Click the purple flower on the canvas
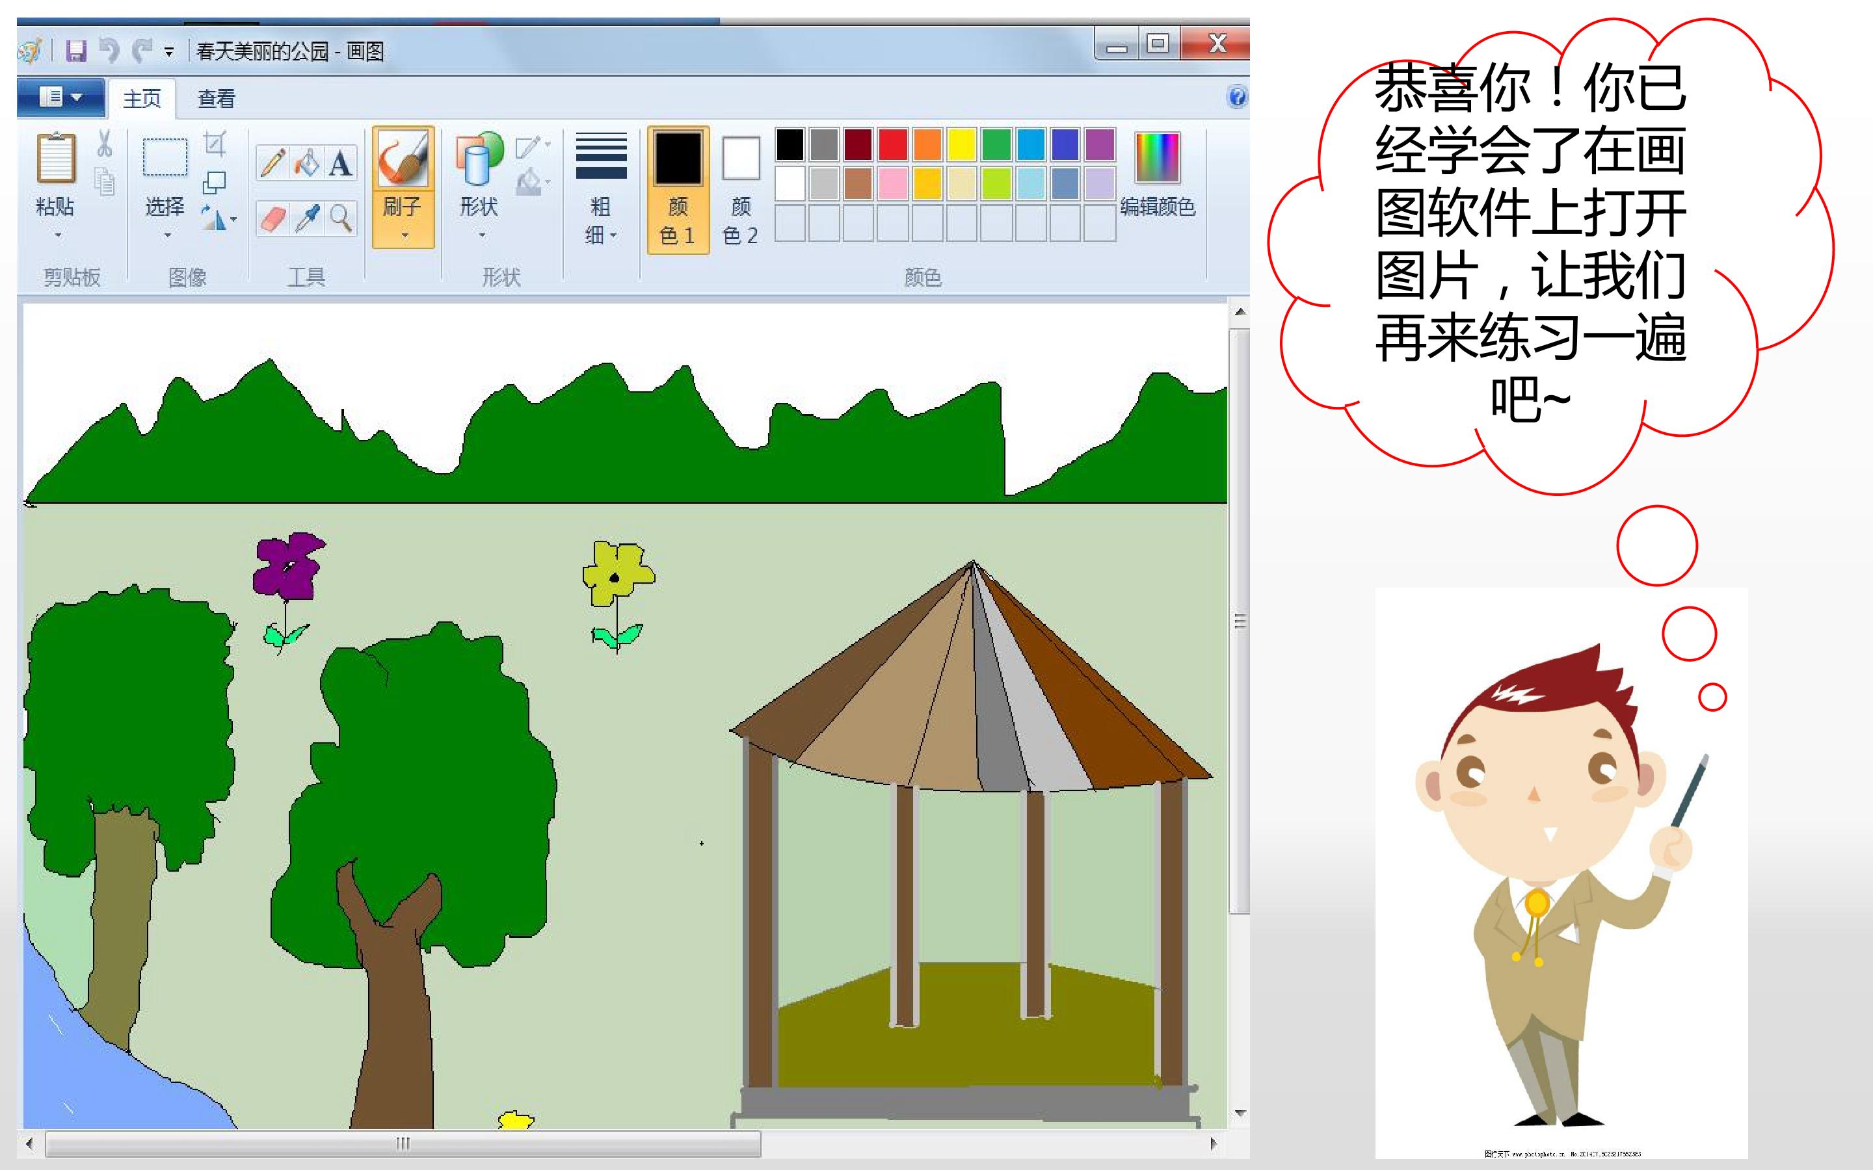The width and height of the screenshot is (1873, 1170). point(289,565)
